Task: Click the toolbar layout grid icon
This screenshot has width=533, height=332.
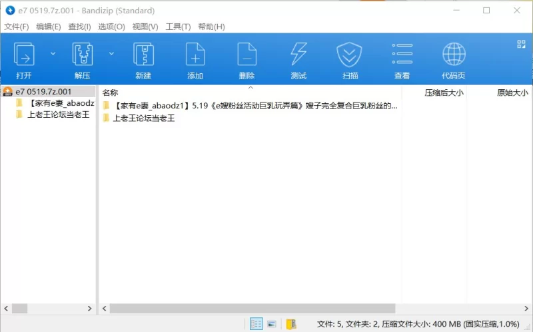Action: click(521, 44)
